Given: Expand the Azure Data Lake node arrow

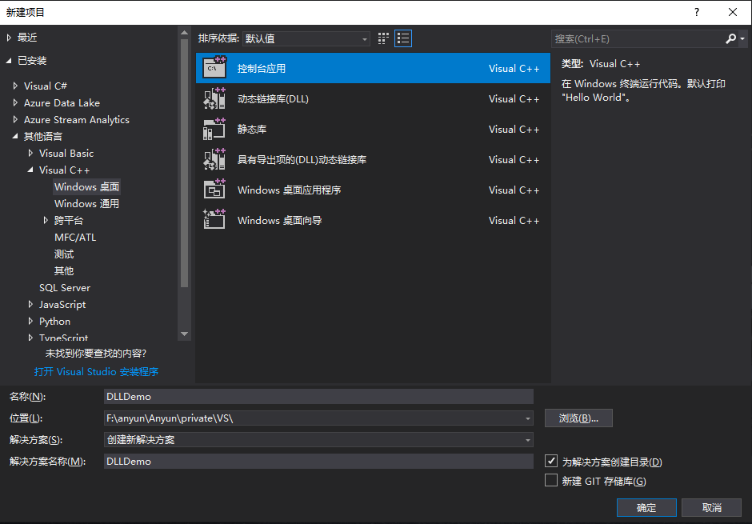Looking at the screenshot, I should pyautogui.click(x=15, y=102).
